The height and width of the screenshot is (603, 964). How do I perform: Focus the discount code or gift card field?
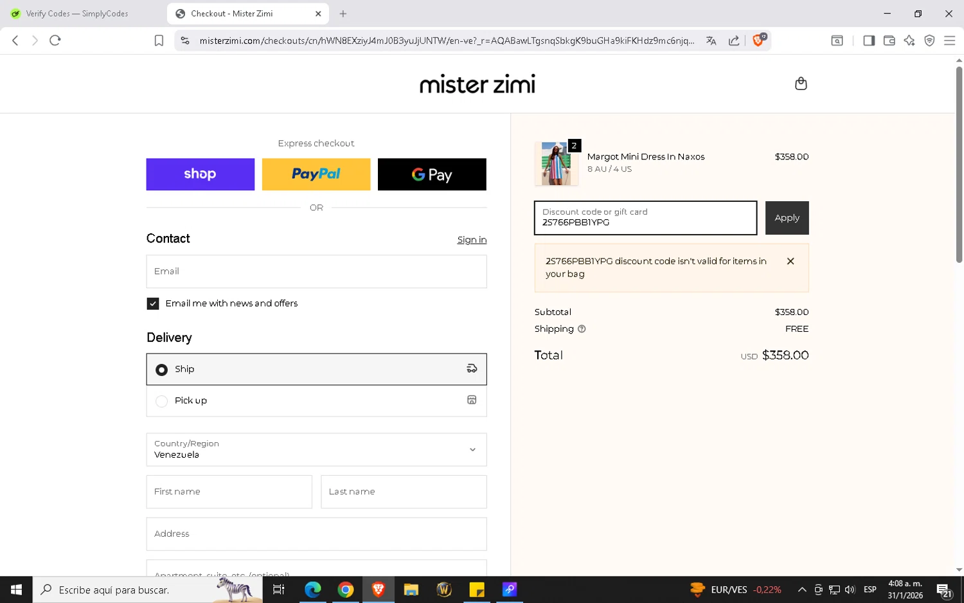pyautogui.click(x=645, y=218)
